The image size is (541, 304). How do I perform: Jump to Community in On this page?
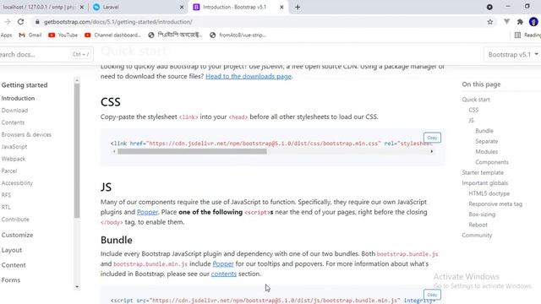[x=477, y=235]
